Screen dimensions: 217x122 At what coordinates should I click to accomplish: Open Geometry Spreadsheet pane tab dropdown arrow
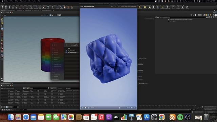(13, 83)
